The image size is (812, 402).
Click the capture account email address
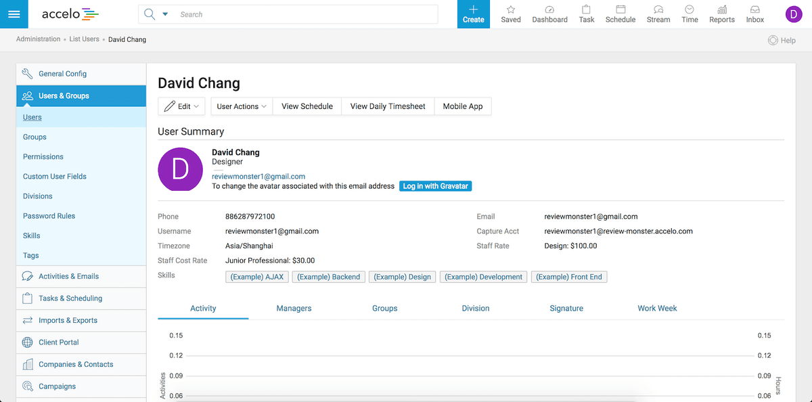click(x=618, y=231)
